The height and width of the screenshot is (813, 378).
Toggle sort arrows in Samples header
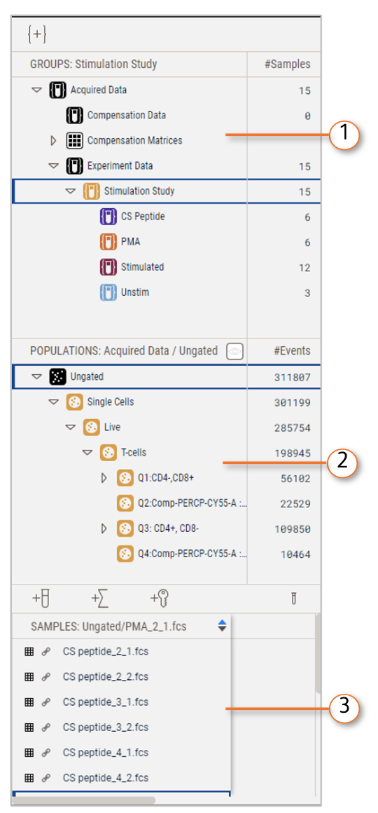pyautogui.click(x=222, y=626)
